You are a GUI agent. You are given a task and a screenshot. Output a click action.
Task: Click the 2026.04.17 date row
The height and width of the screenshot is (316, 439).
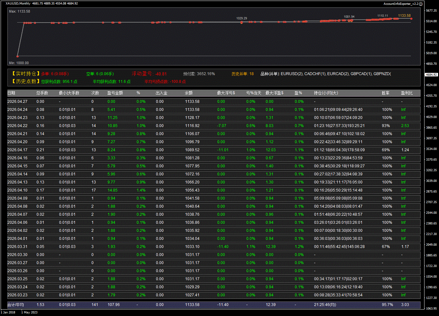tap(16, 150)
